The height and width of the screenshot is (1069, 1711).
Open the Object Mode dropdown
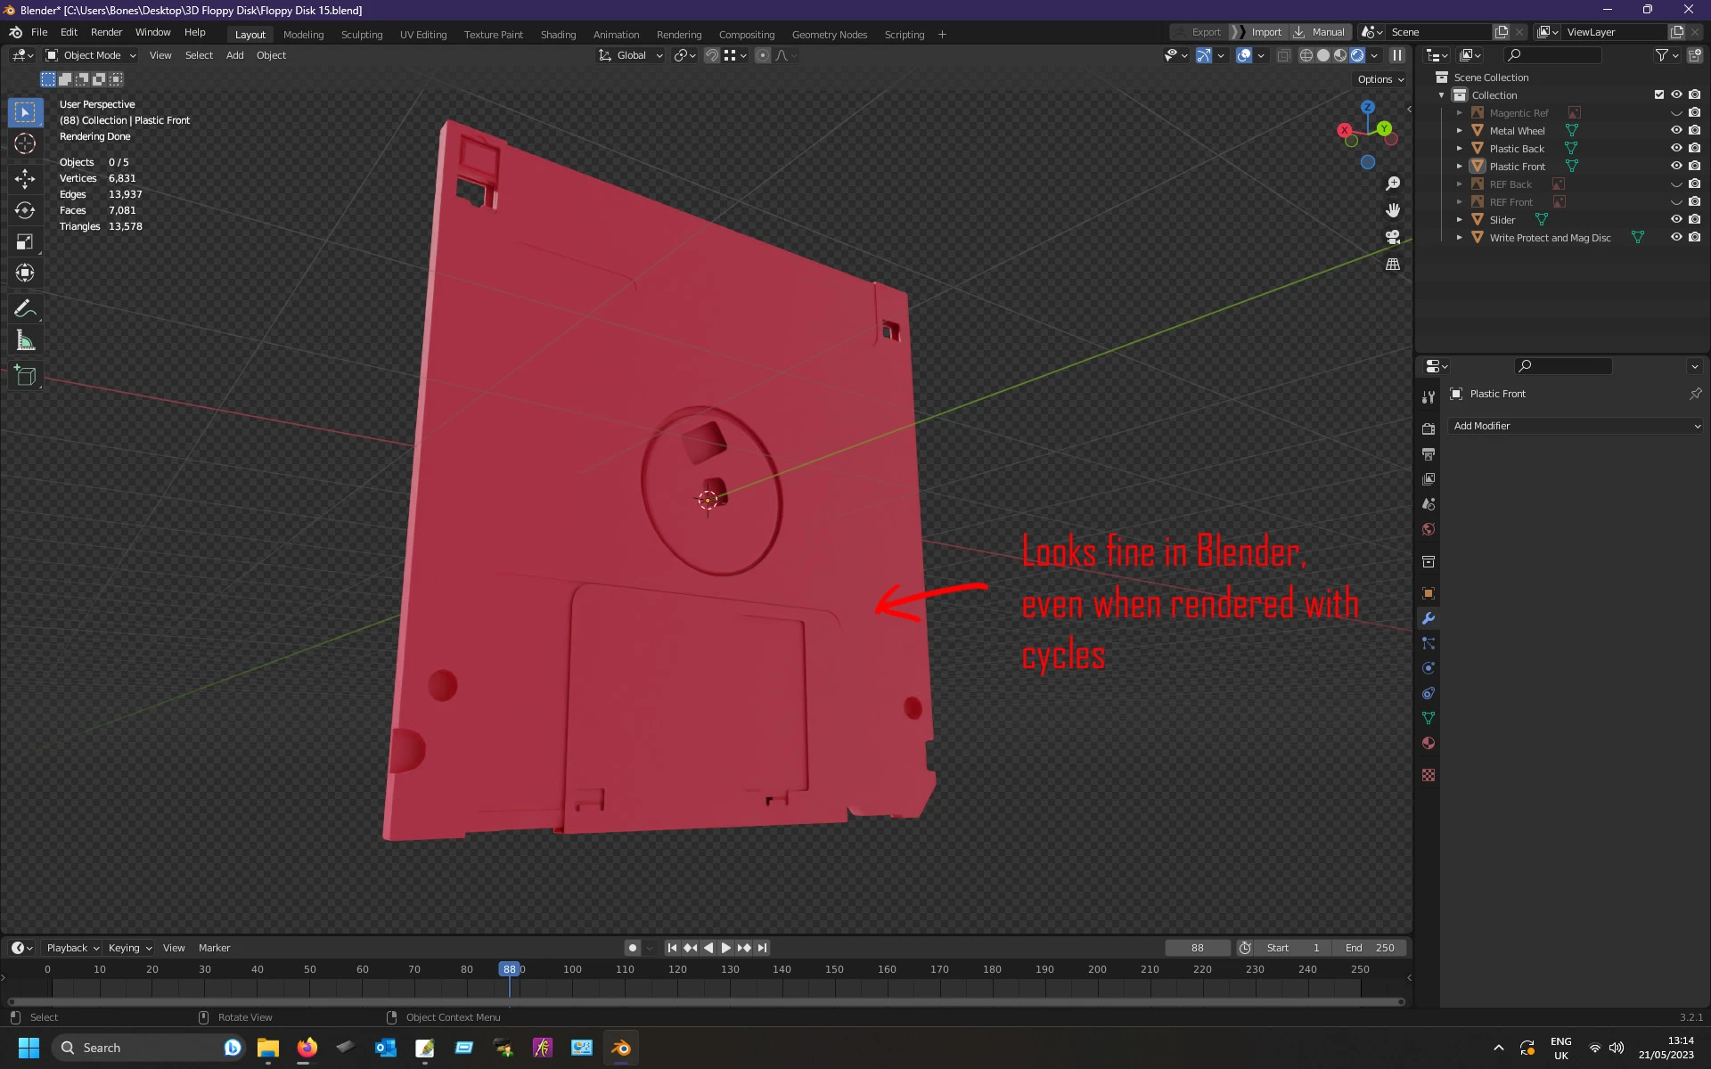point(91,55)
